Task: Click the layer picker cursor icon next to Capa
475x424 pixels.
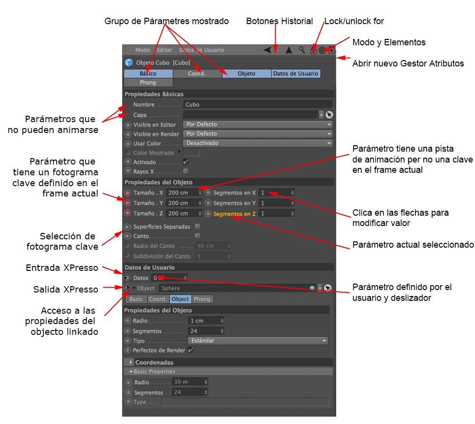Action: tap(329, 115)
